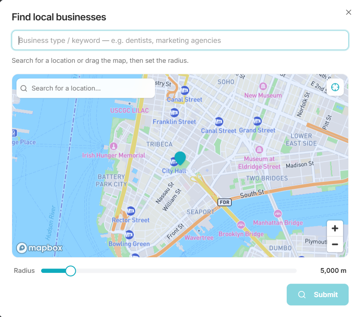Click the Front St street label
356x317 pixels.
[x=175, y=231]
